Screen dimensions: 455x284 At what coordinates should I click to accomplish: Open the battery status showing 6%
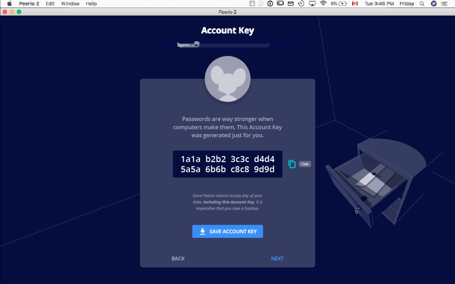[x=339, y=4]
